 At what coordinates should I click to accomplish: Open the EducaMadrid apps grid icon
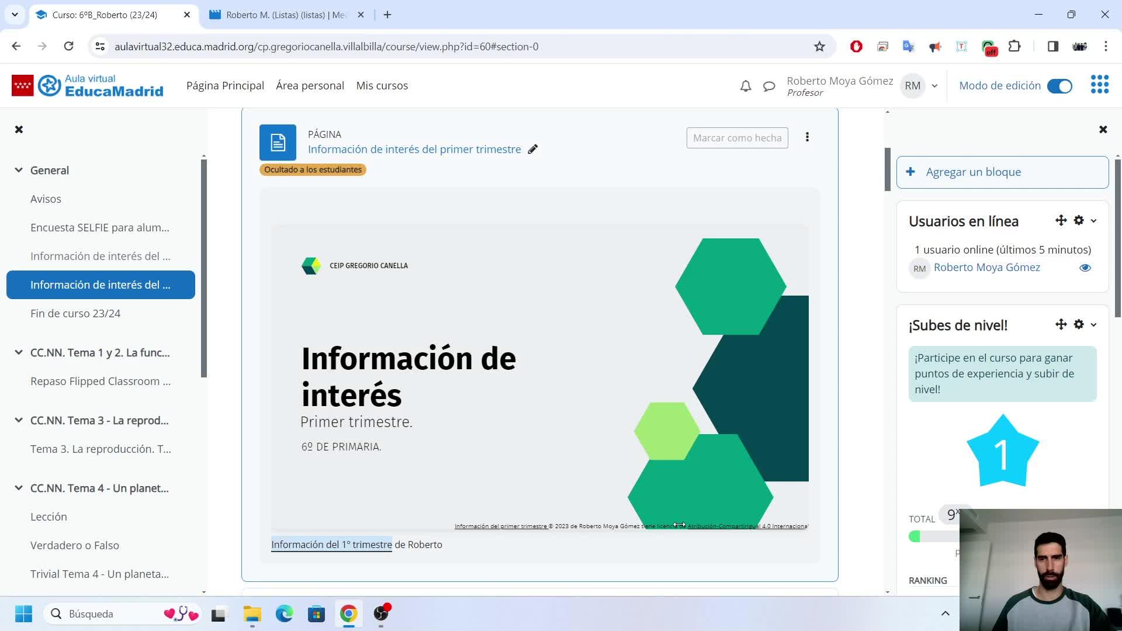[1099, 85]
